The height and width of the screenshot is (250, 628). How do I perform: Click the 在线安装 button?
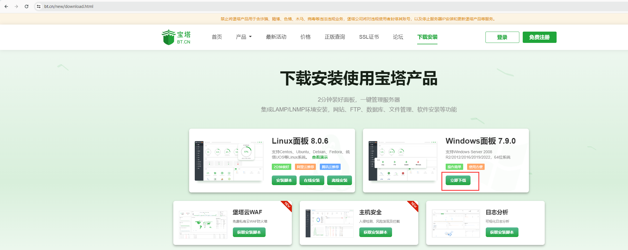pyautogui.click(x=312, y=180)
